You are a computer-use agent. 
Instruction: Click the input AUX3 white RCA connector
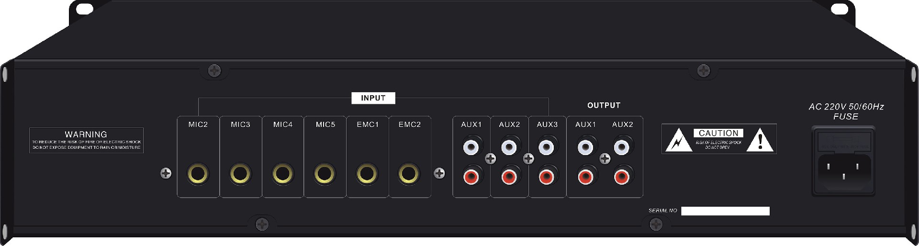tap(546, 147)
